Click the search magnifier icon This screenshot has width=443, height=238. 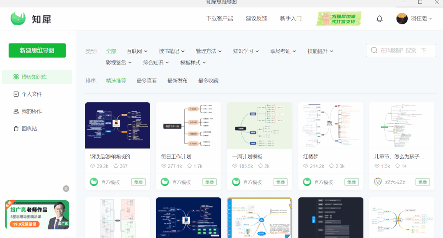(374, 51)
